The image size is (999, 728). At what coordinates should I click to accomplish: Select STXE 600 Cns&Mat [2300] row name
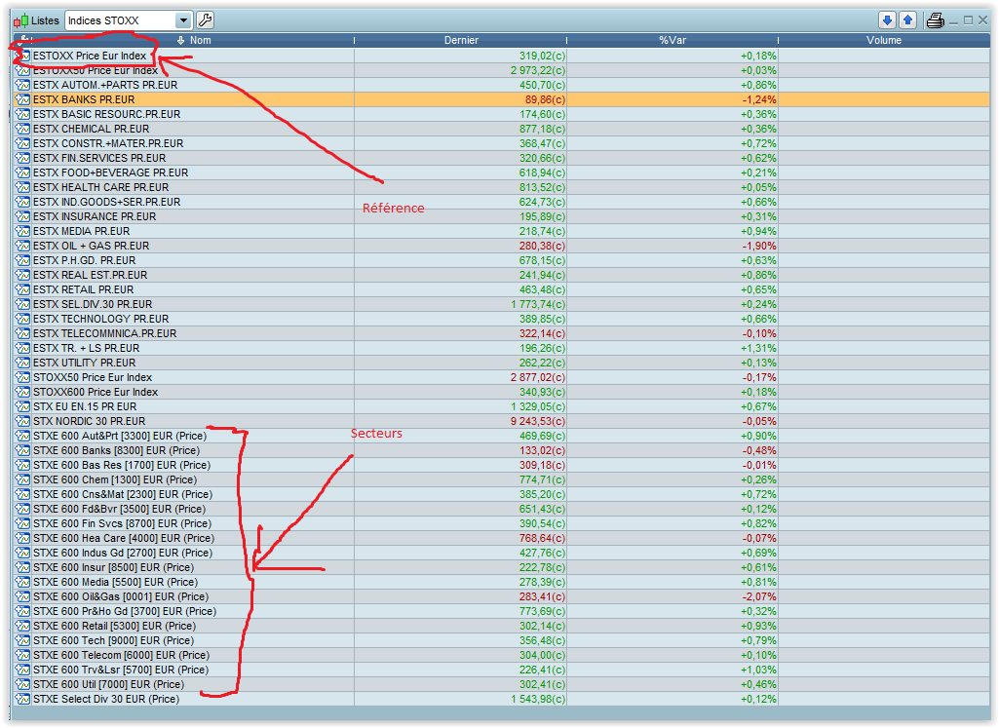pos(123,494)
